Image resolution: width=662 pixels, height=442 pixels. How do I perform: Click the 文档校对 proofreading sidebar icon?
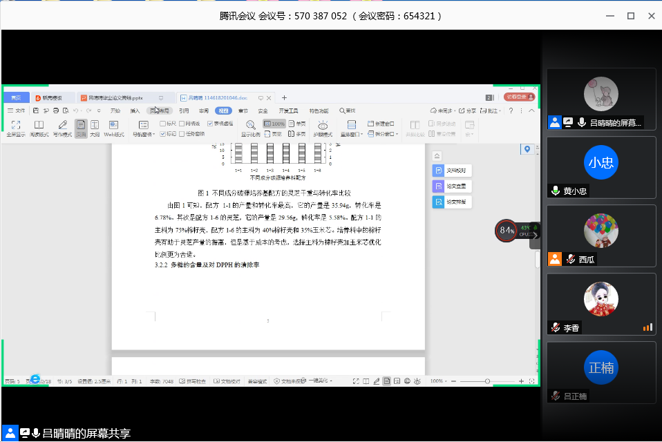(438, 171)
